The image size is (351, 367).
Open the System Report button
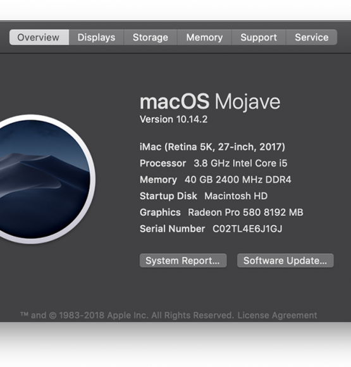(183, 261)
